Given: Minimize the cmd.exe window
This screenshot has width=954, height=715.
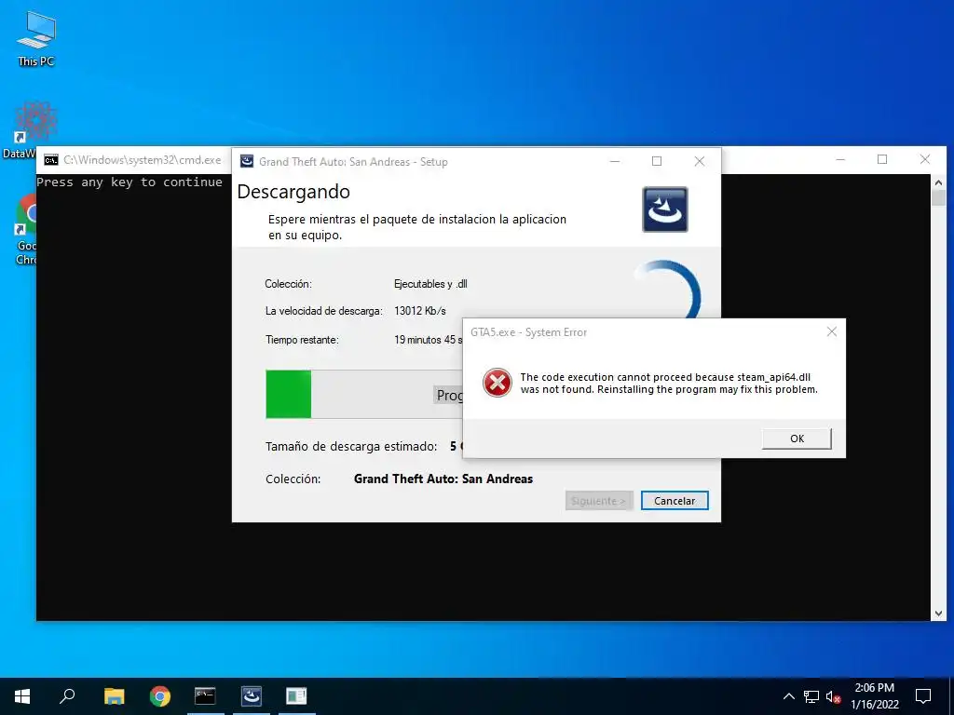Looking at the screenshot, I should [840, 159].
